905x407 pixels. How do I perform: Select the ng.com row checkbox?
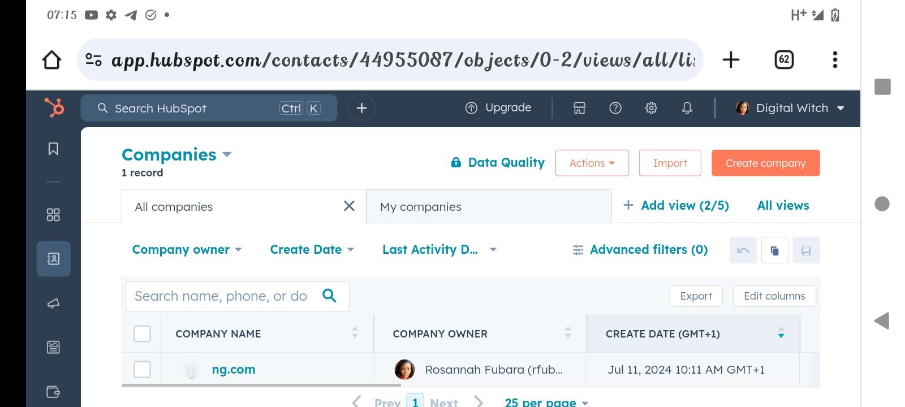142,370
